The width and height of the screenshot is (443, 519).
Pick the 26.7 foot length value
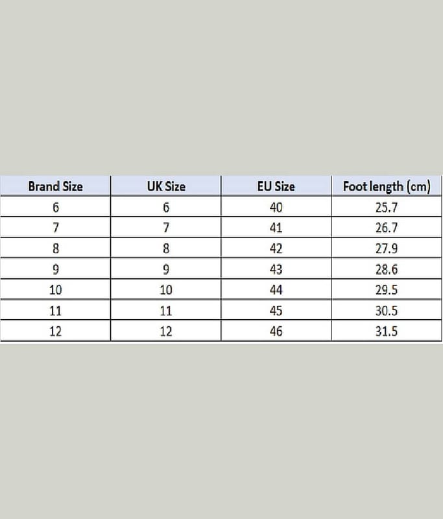click(x=387, y=228)
